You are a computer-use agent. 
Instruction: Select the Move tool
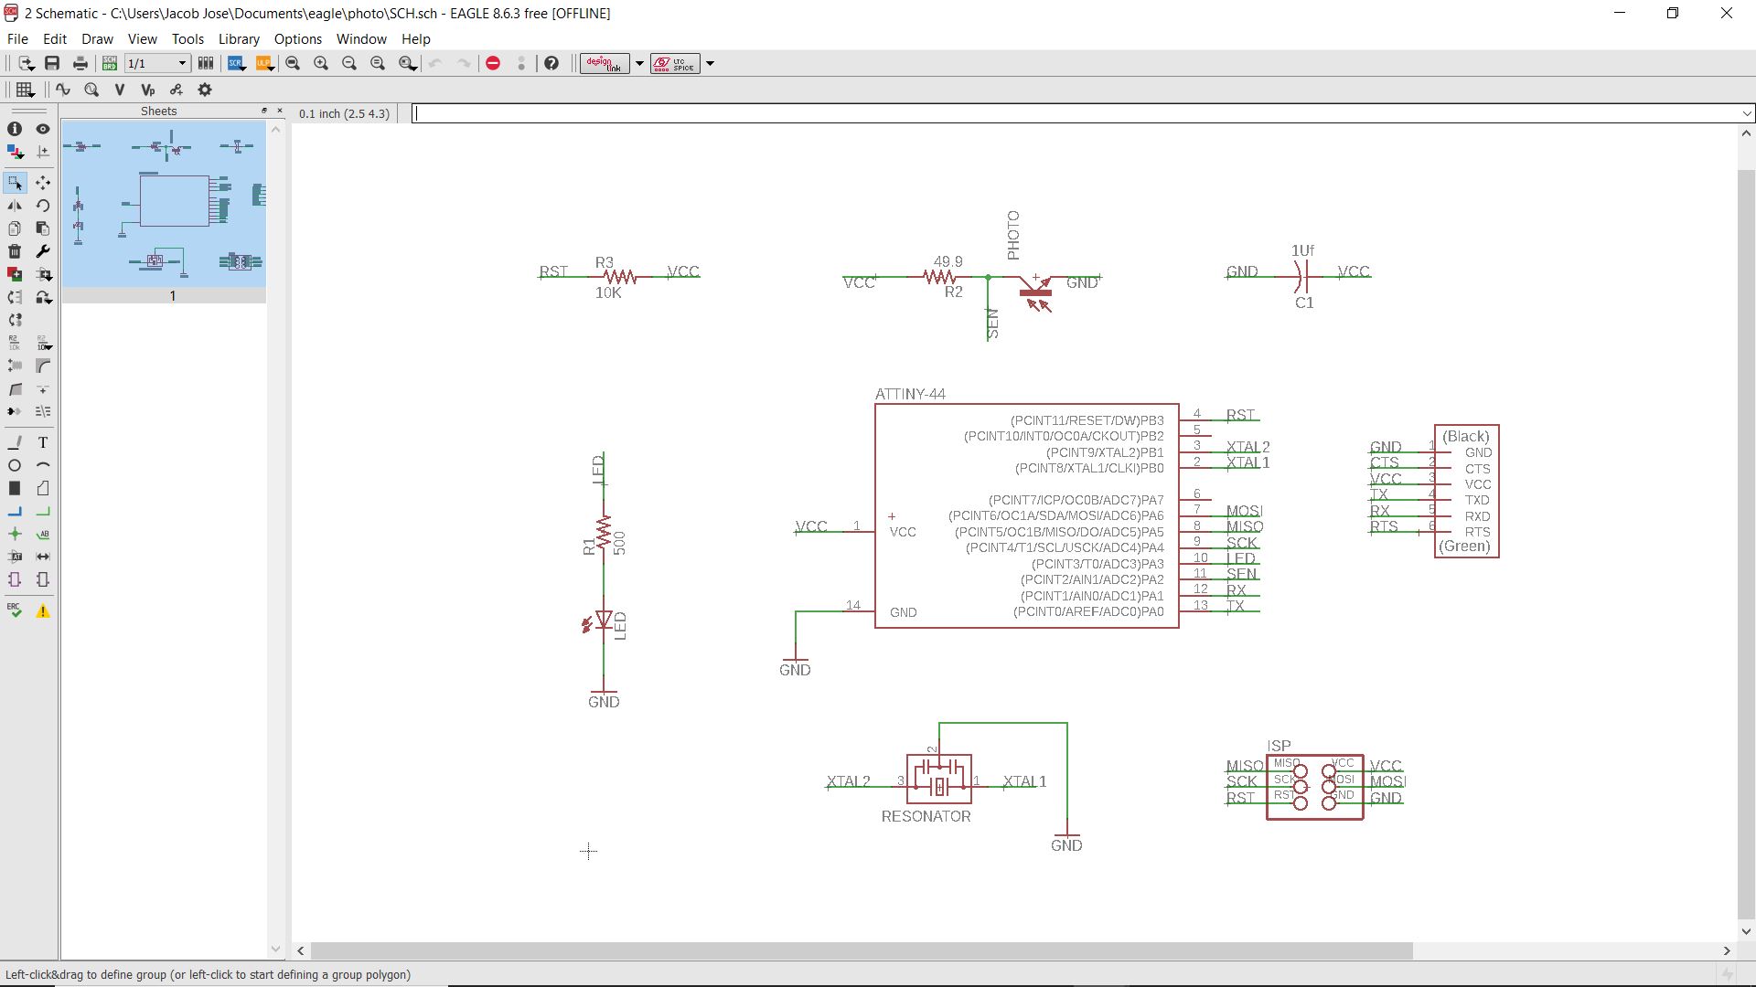click(x=43, y=183)
